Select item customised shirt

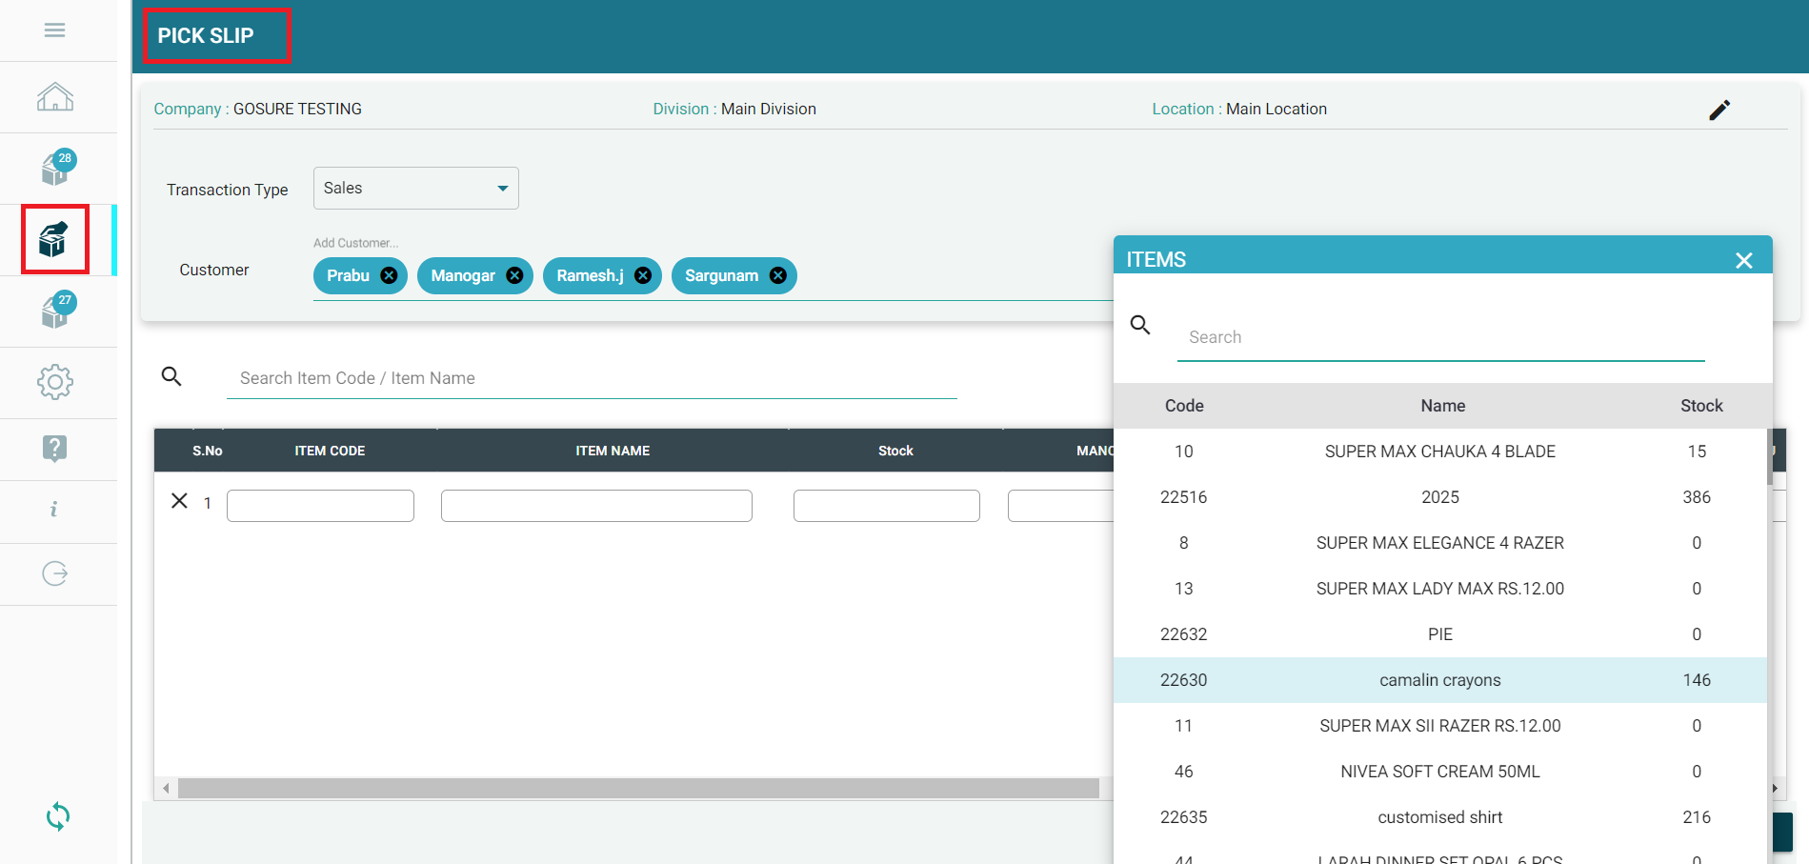pyautogui.click(x=1440, y=817)
